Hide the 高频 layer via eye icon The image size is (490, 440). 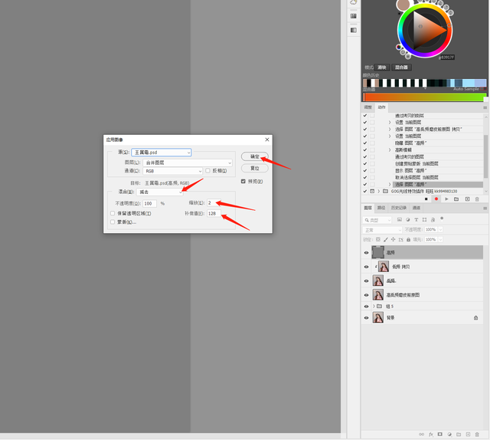pyautogui.click(x=366, y=252)
